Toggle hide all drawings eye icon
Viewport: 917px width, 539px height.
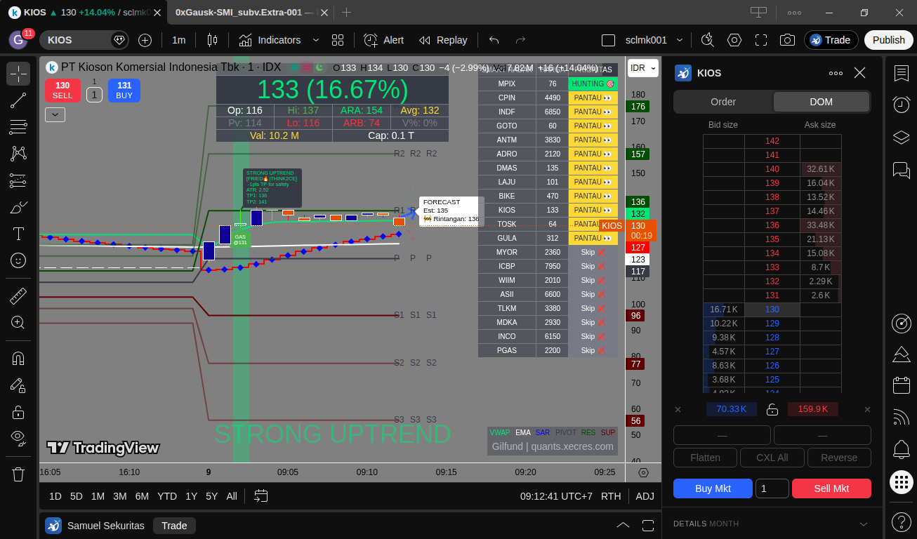pos(18,439)
